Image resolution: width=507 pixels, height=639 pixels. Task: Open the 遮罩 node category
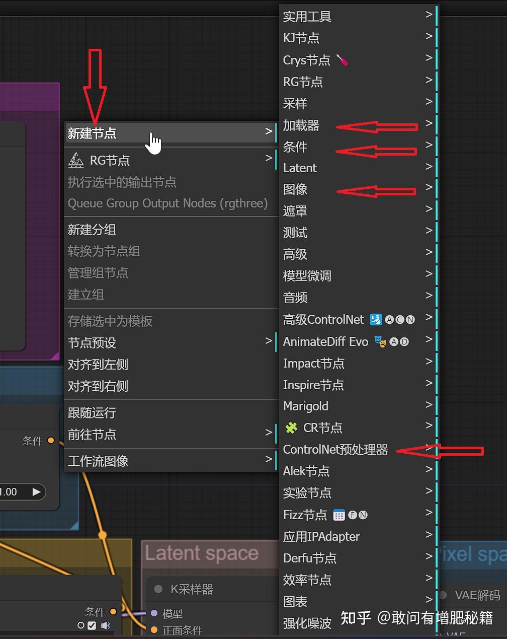coord(358,211)
